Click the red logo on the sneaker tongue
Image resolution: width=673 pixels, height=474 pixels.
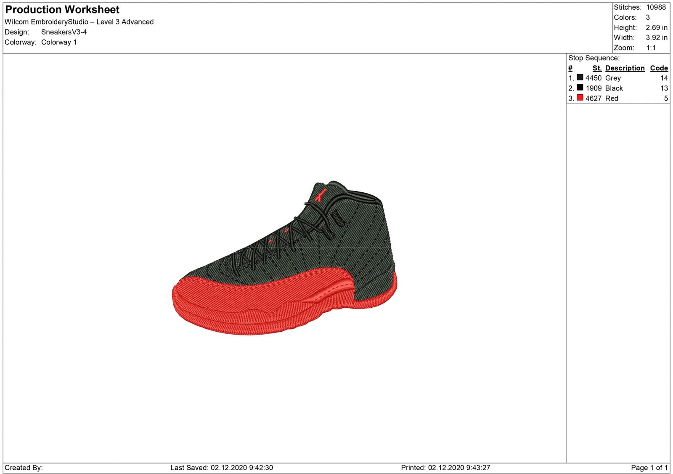coord(321,195)
